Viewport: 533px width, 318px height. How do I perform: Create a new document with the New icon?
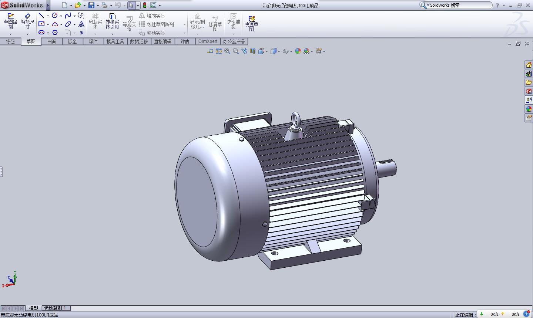point(64,5)
